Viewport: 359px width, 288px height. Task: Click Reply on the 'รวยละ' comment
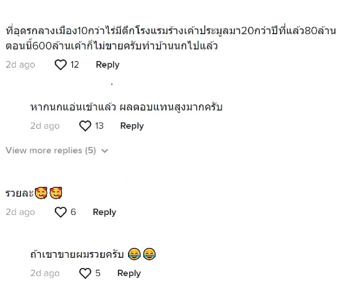click(104, 212)
